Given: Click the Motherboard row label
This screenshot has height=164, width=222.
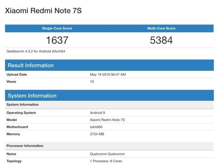Looking at the screenshot, I should click(17, 127).
